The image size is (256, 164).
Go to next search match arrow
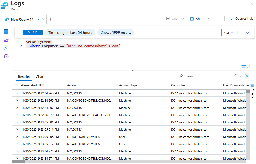(x=241, y=76)
